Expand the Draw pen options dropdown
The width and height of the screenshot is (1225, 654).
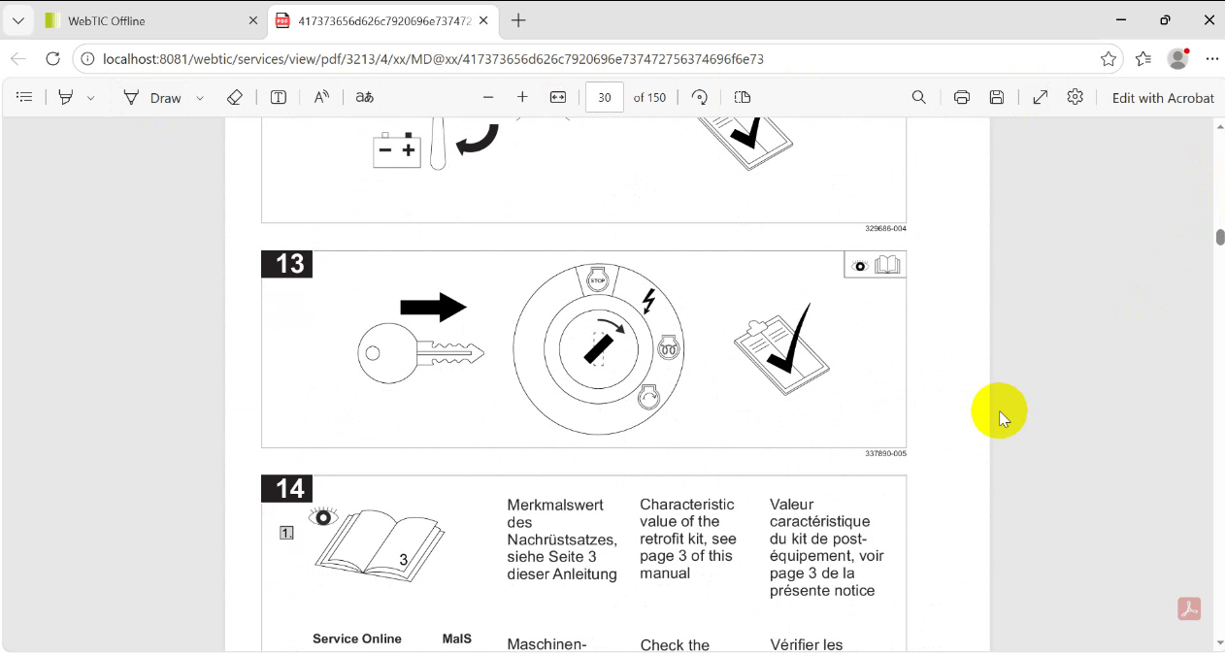pos(200,98)
